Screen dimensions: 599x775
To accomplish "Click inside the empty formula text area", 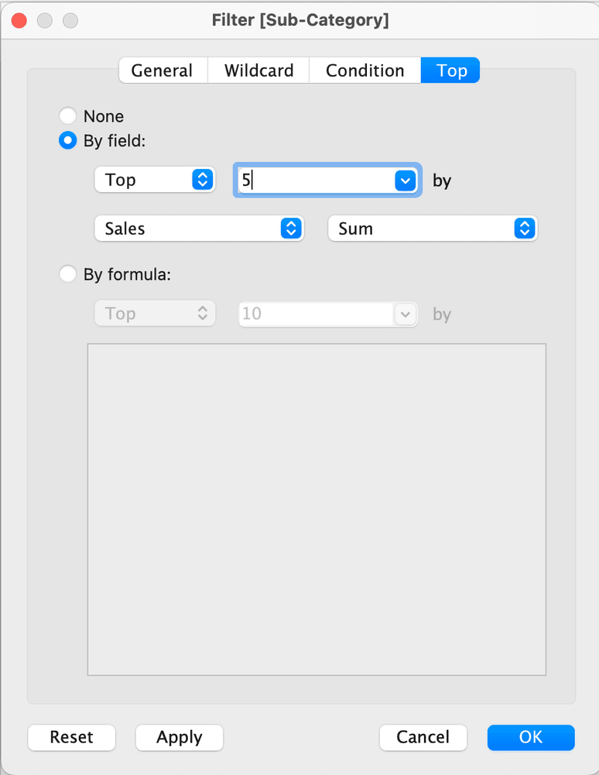I will pos(317,509).
